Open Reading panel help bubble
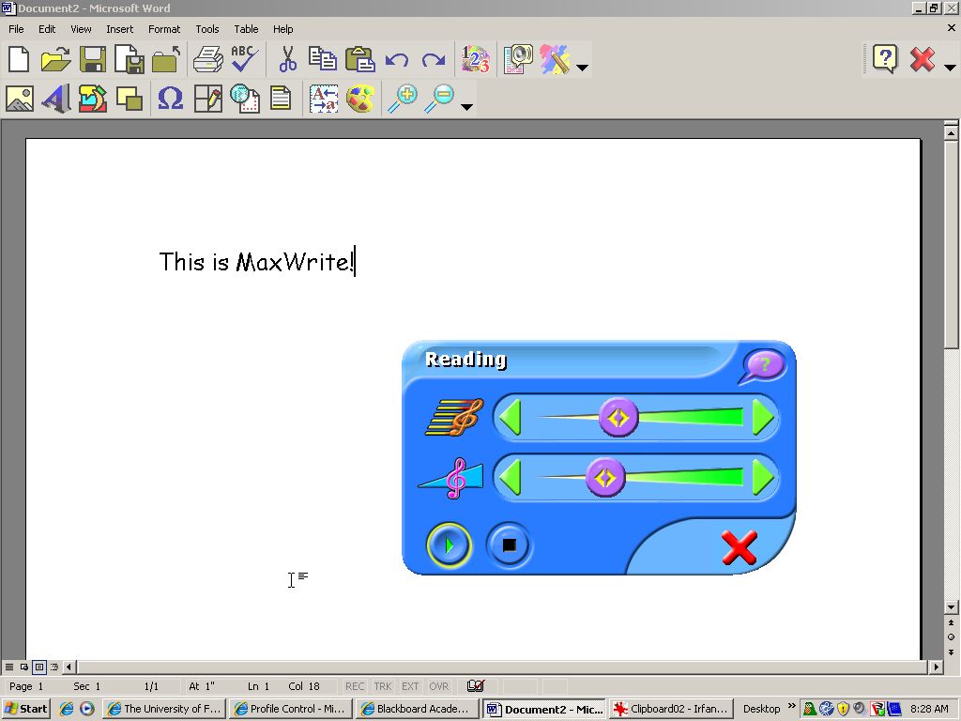This screenshot has width=961, height=721. coord(764,366)
